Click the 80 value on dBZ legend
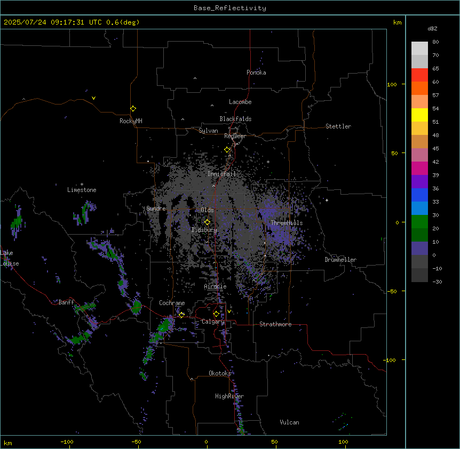Screen dimensions: 460x449 435,42
